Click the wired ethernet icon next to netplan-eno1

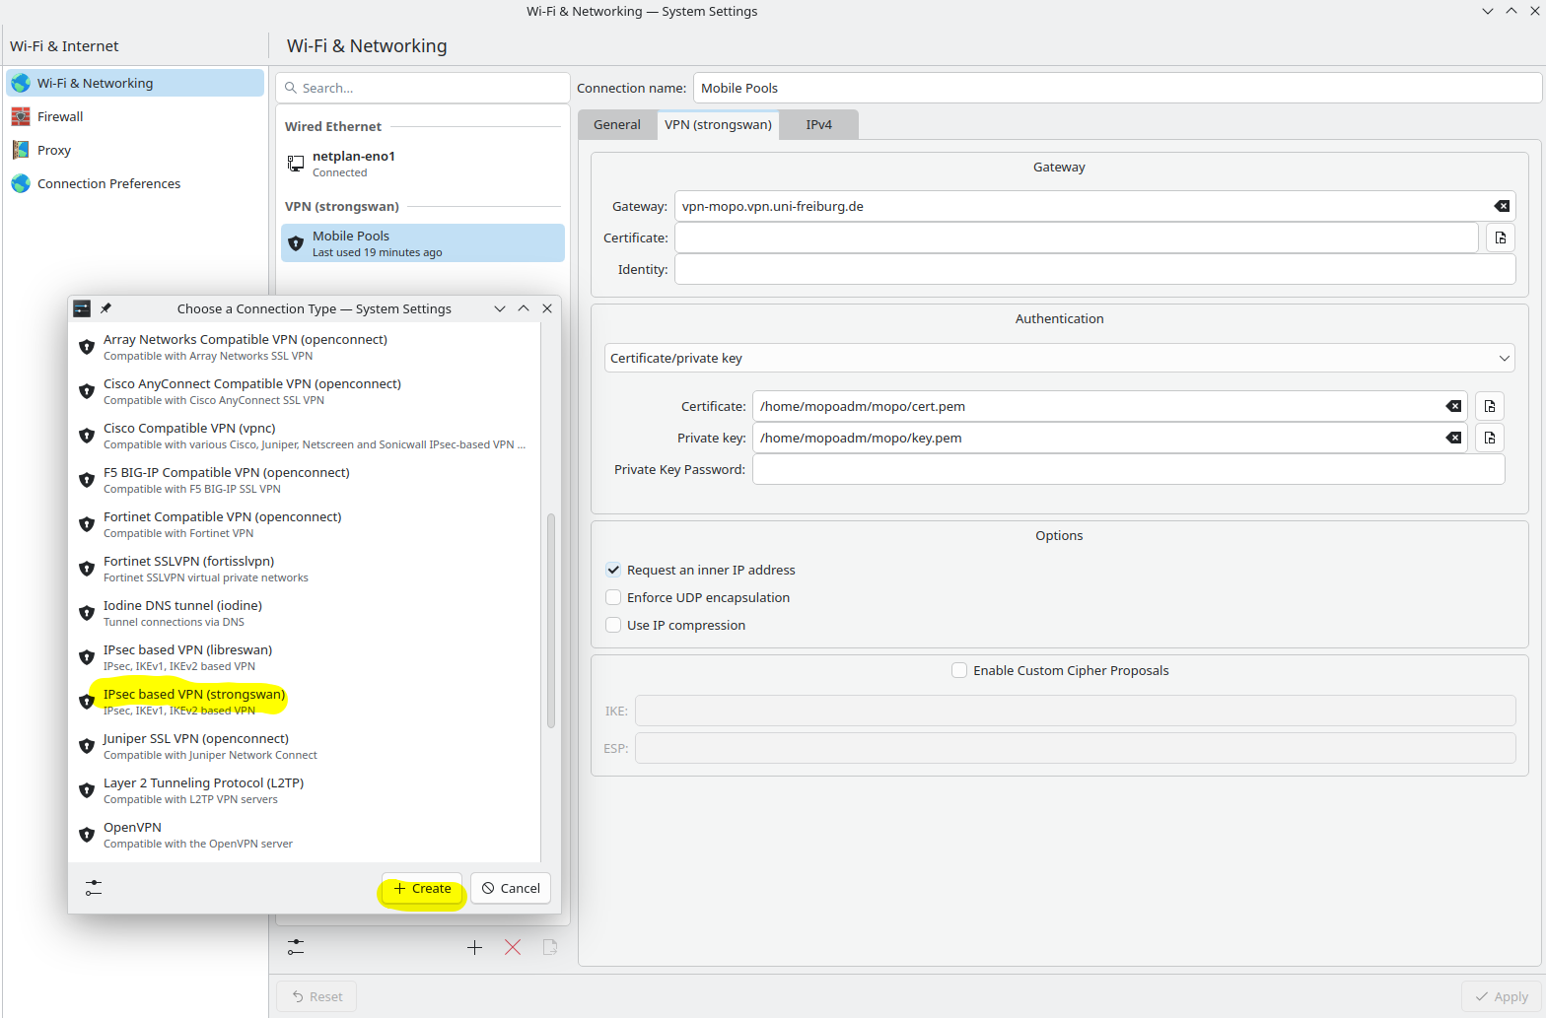point(296,164)
